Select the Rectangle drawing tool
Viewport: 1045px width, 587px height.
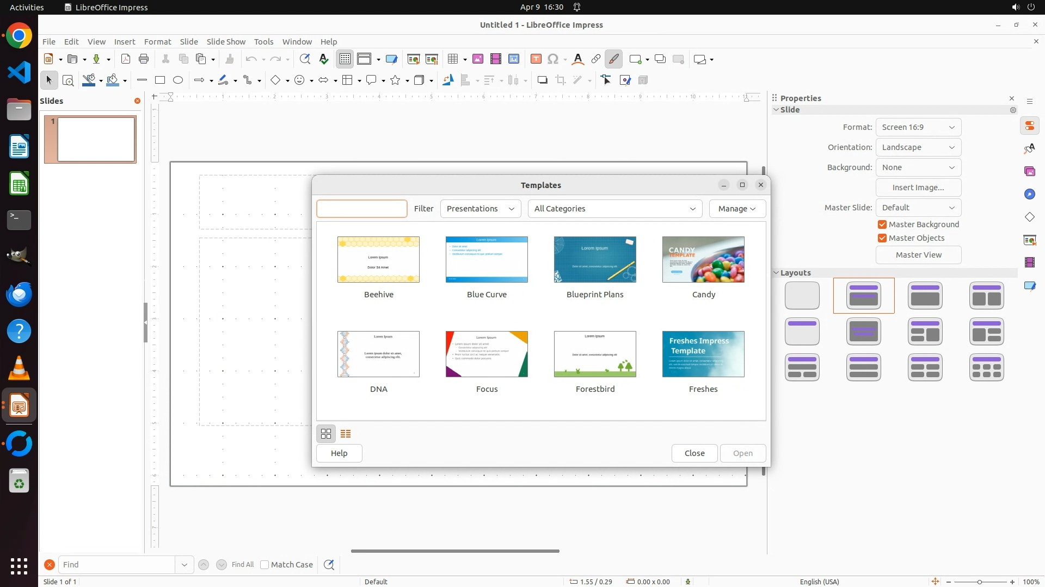pyautogui.click(x=160, y=80)
